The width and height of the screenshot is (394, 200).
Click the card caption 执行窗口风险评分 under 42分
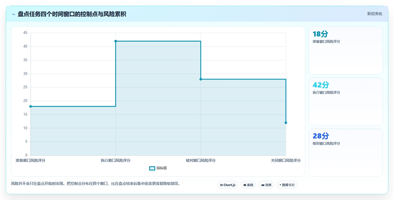tap(326, 93)
